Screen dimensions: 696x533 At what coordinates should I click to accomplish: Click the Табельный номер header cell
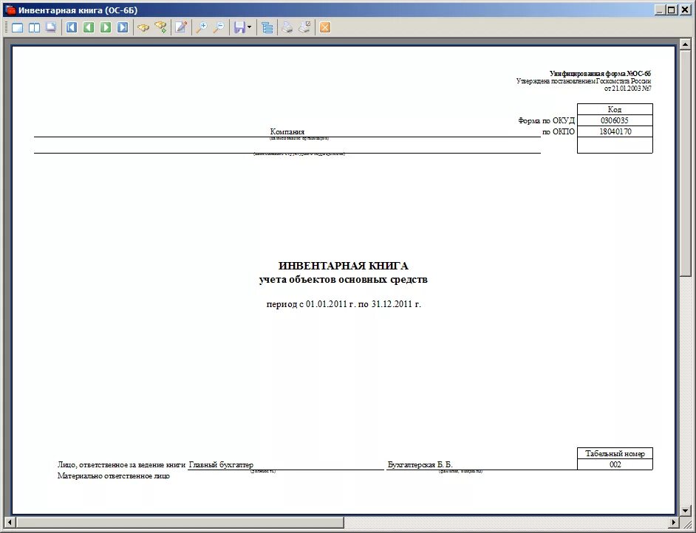tap(615, 453)
